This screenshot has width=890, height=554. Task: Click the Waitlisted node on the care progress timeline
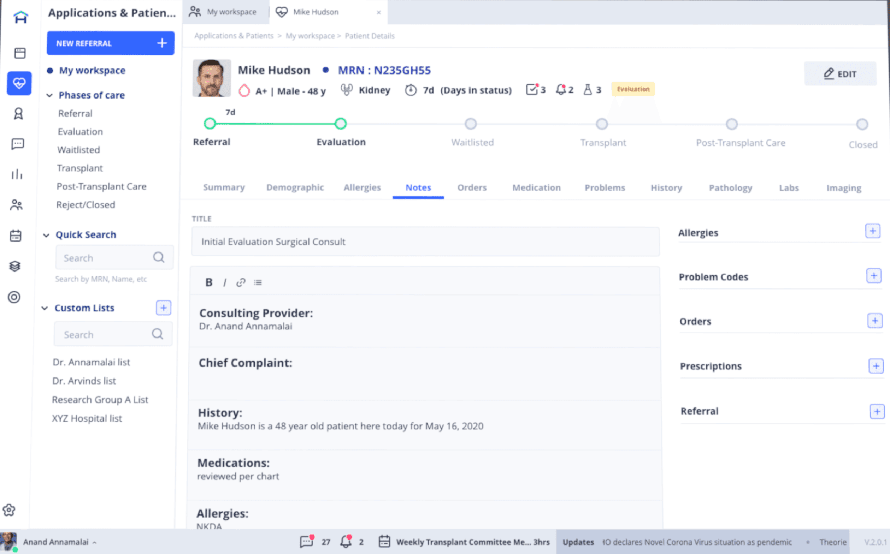tap(471, 124)
